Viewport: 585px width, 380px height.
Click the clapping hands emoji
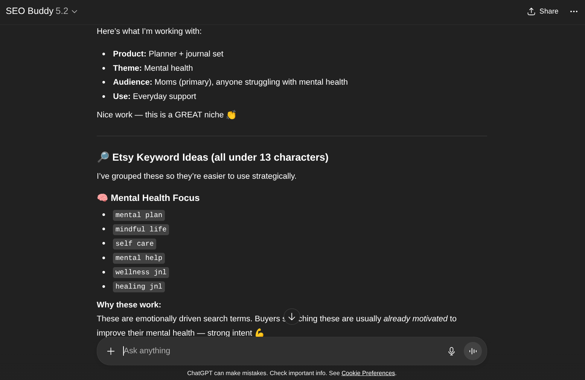coord(231,115)
